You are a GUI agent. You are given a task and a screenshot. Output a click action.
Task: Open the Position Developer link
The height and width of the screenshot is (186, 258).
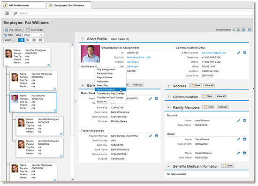pos(133,62)
